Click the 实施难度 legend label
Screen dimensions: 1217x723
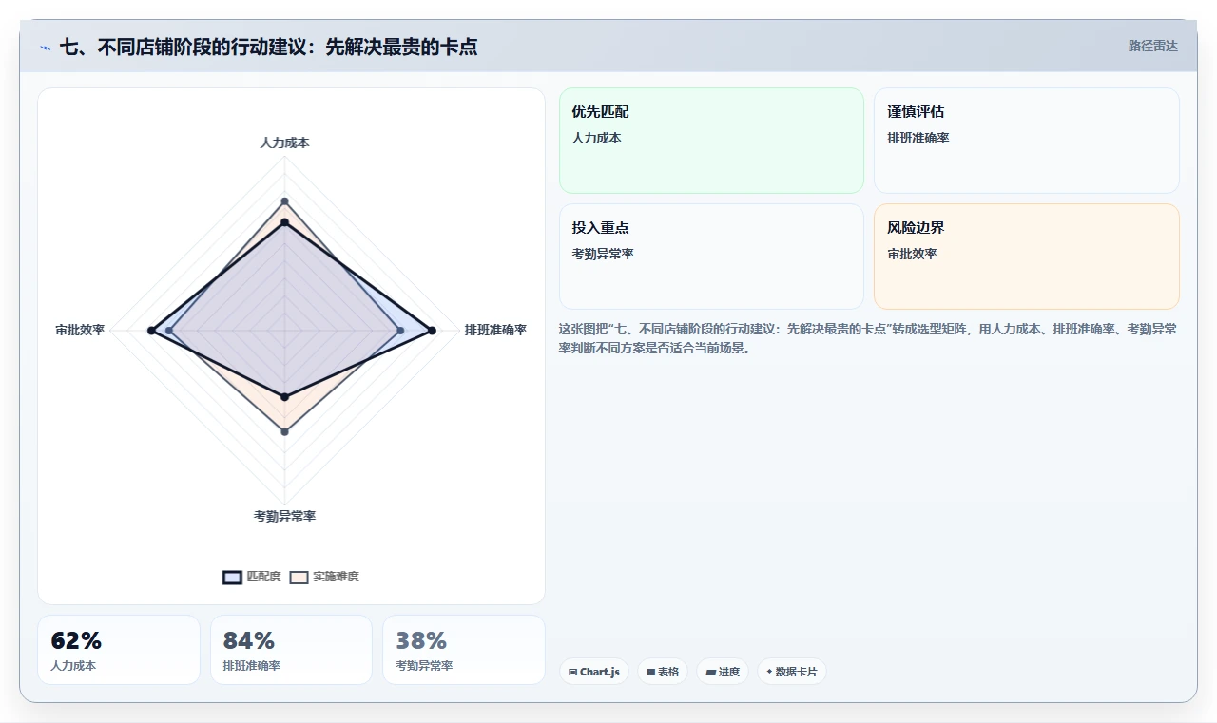click(336, 577)
